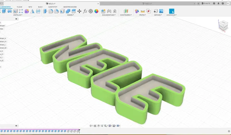
Task: Select Körper_N in the browser tree
Action: click(3, 39)
